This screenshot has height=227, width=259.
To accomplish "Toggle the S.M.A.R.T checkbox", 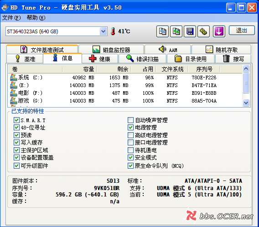I will click(16, 120).
